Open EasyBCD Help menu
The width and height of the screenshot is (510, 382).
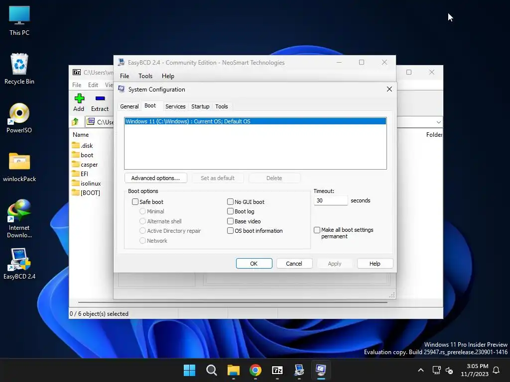pos(168,76)
